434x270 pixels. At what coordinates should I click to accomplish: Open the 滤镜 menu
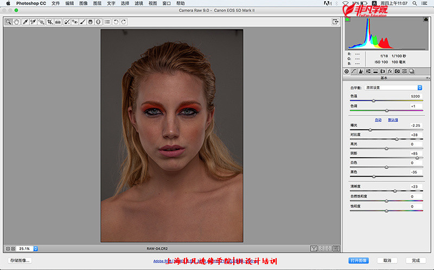coord(139,3)
